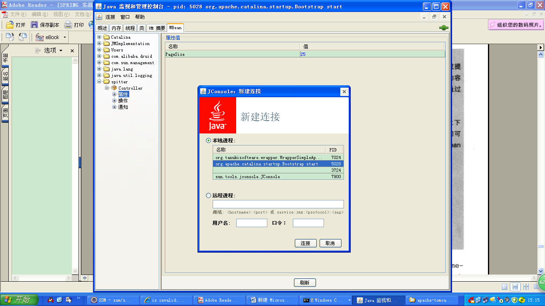This screenshot has height=306, width=545.
Task: Select sun.tools.jconsole.JConsole process row
Action: (x=278, y=177)
